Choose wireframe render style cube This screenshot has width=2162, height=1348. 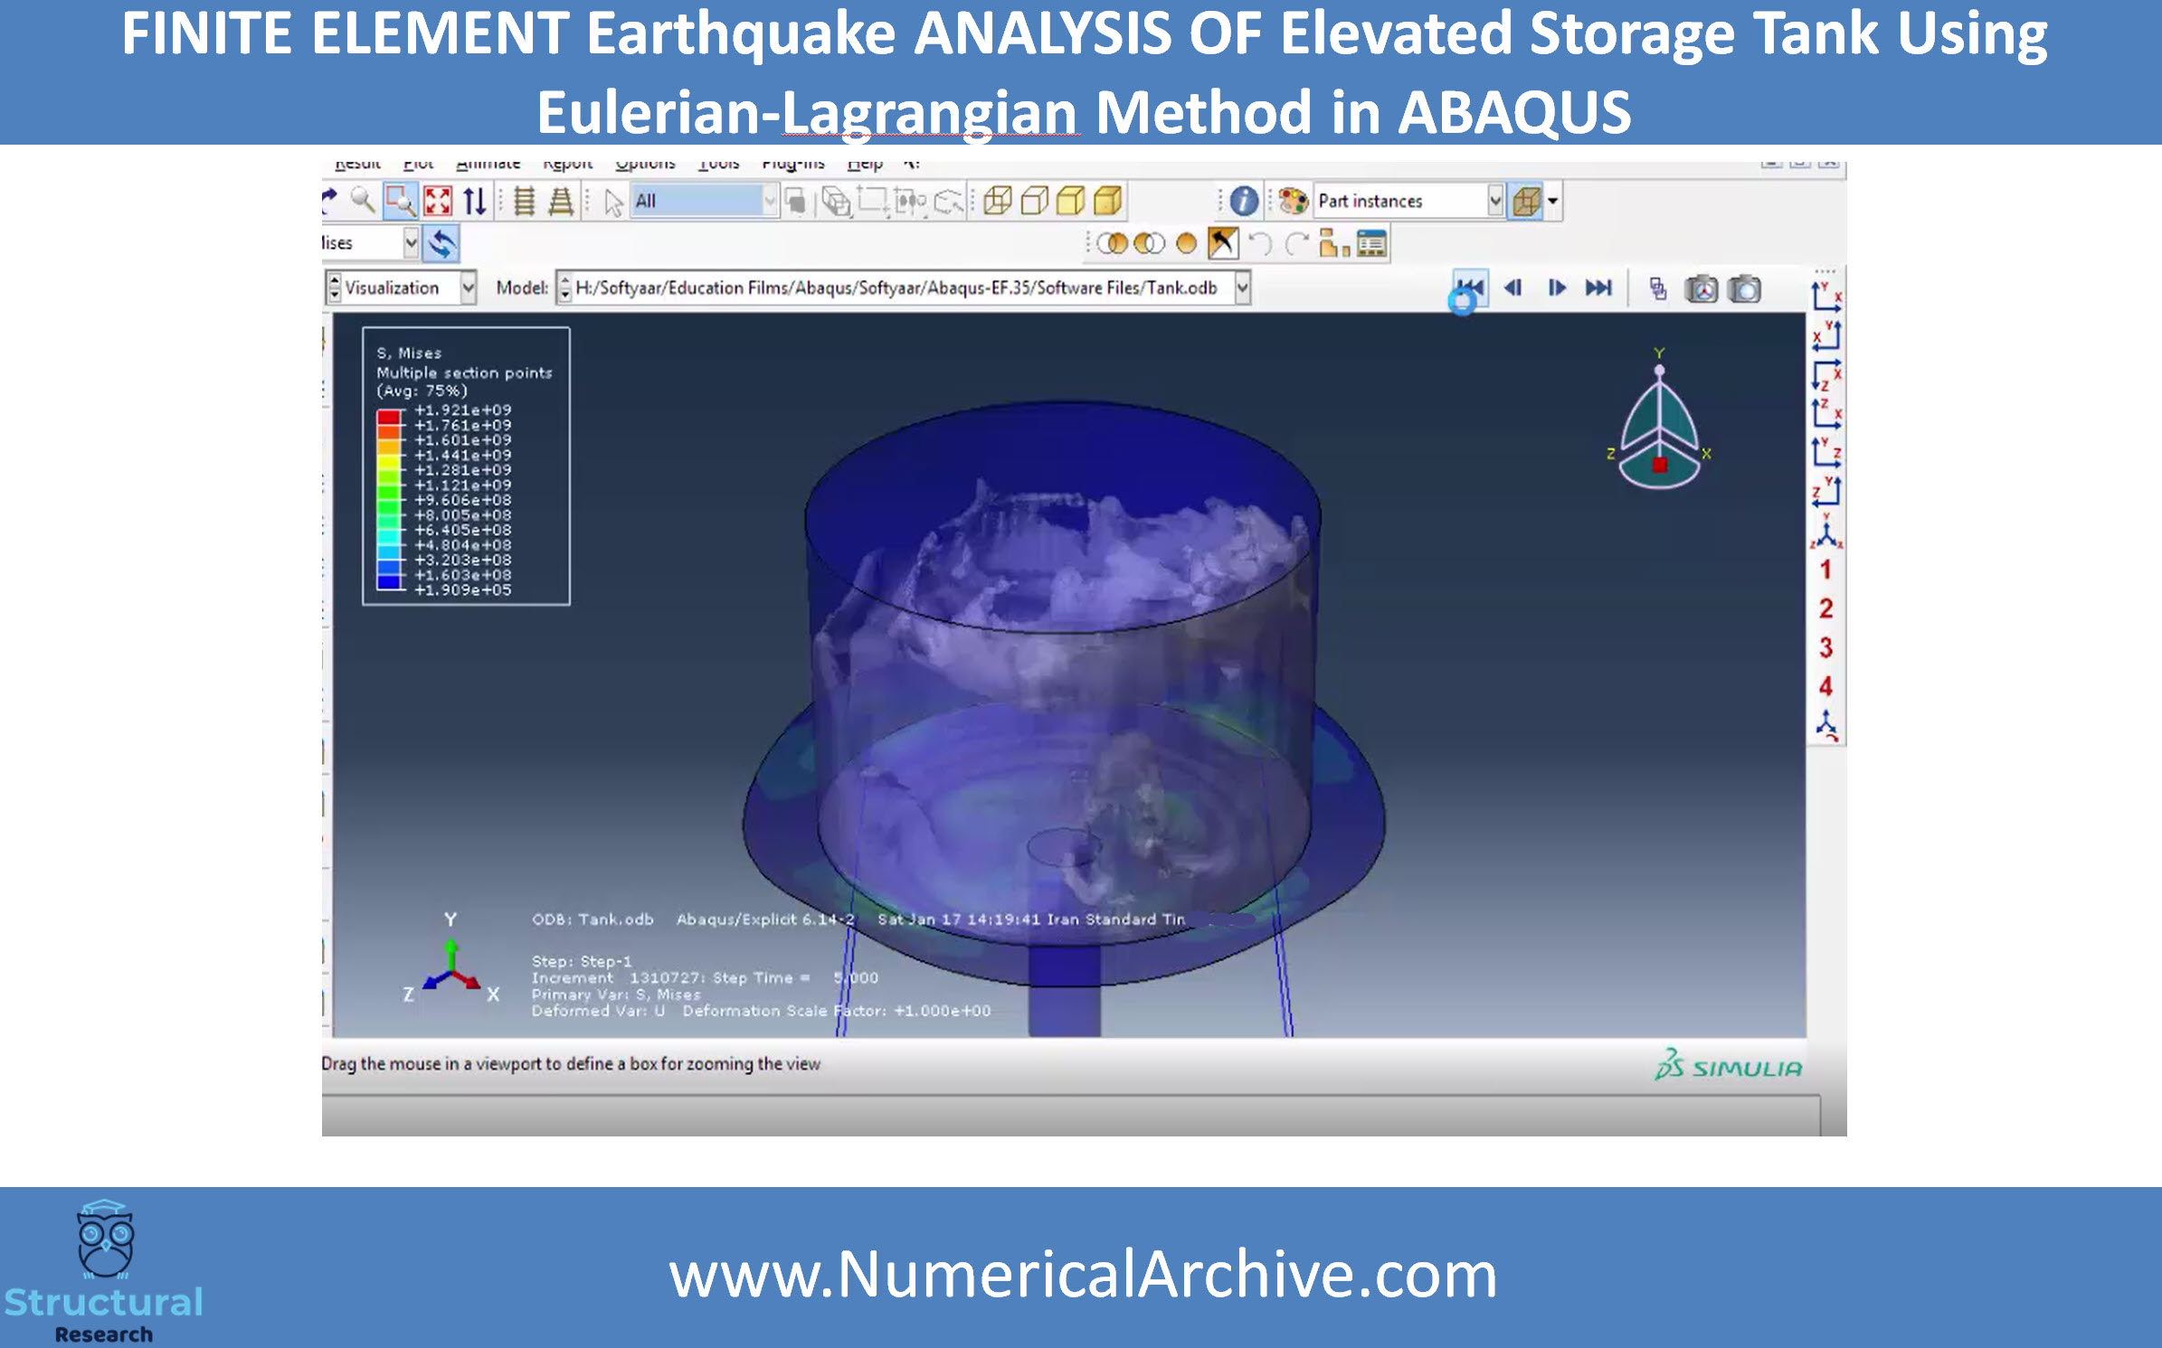(997, 200)
